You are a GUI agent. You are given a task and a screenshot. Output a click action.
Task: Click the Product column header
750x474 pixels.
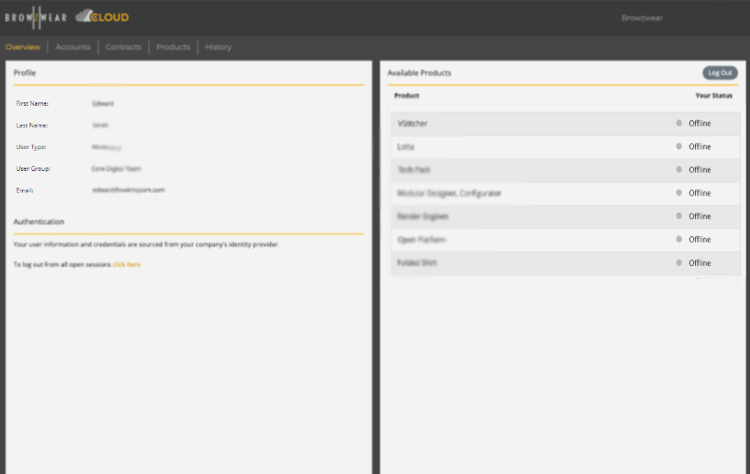pyautogui.click(x=407, y=96)
